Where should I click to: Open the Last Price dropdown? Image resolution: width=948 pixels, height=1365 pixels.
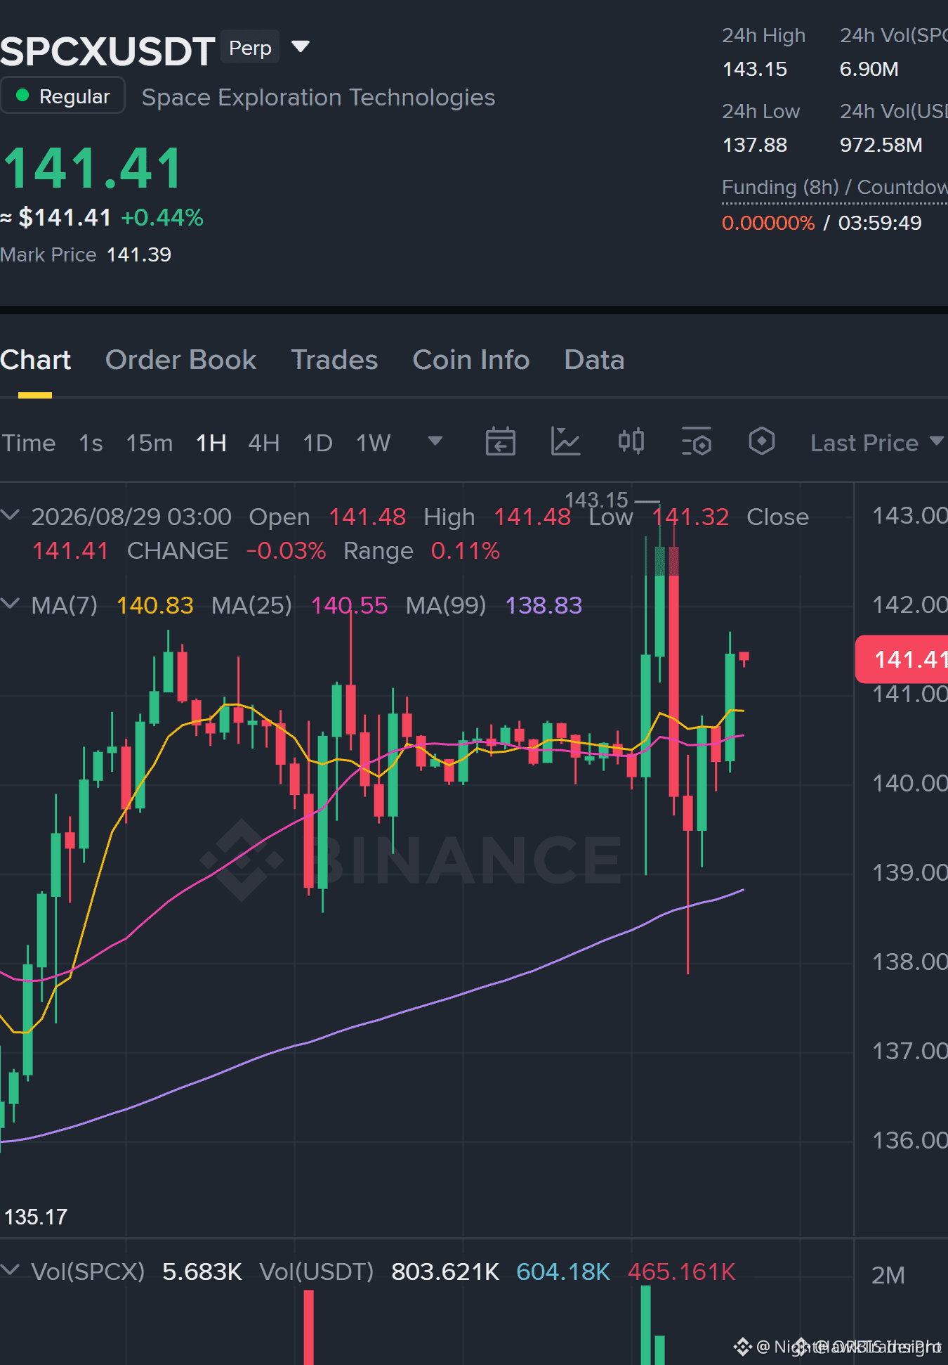[x=877, y=443]
